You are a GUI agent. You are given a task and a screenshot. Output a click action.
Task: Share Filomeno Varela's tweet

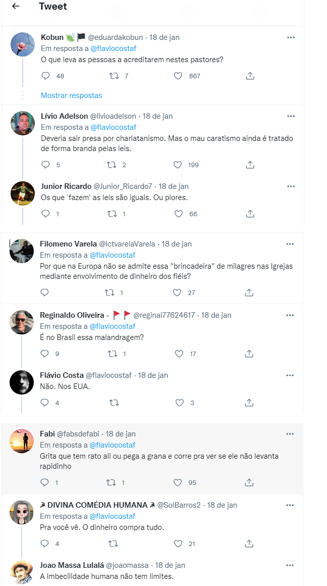coord(249,292)
